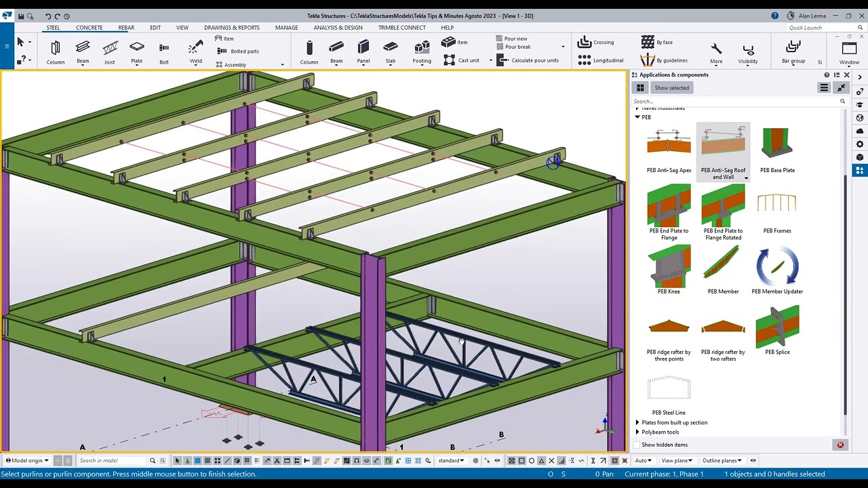This screenshot has width=868, height=488.
Task: Select the PEB Member Updater component
Action: point(777,270)
